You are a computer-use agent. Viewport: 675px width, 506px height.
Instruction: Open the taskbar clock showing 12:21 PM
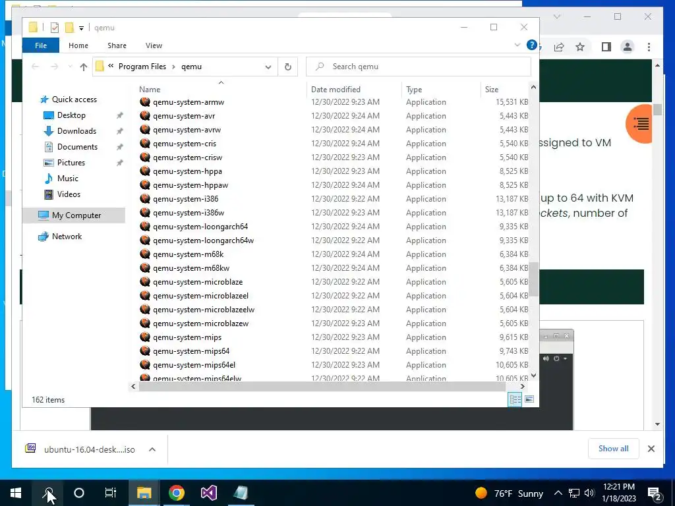[x=618, y=493]
